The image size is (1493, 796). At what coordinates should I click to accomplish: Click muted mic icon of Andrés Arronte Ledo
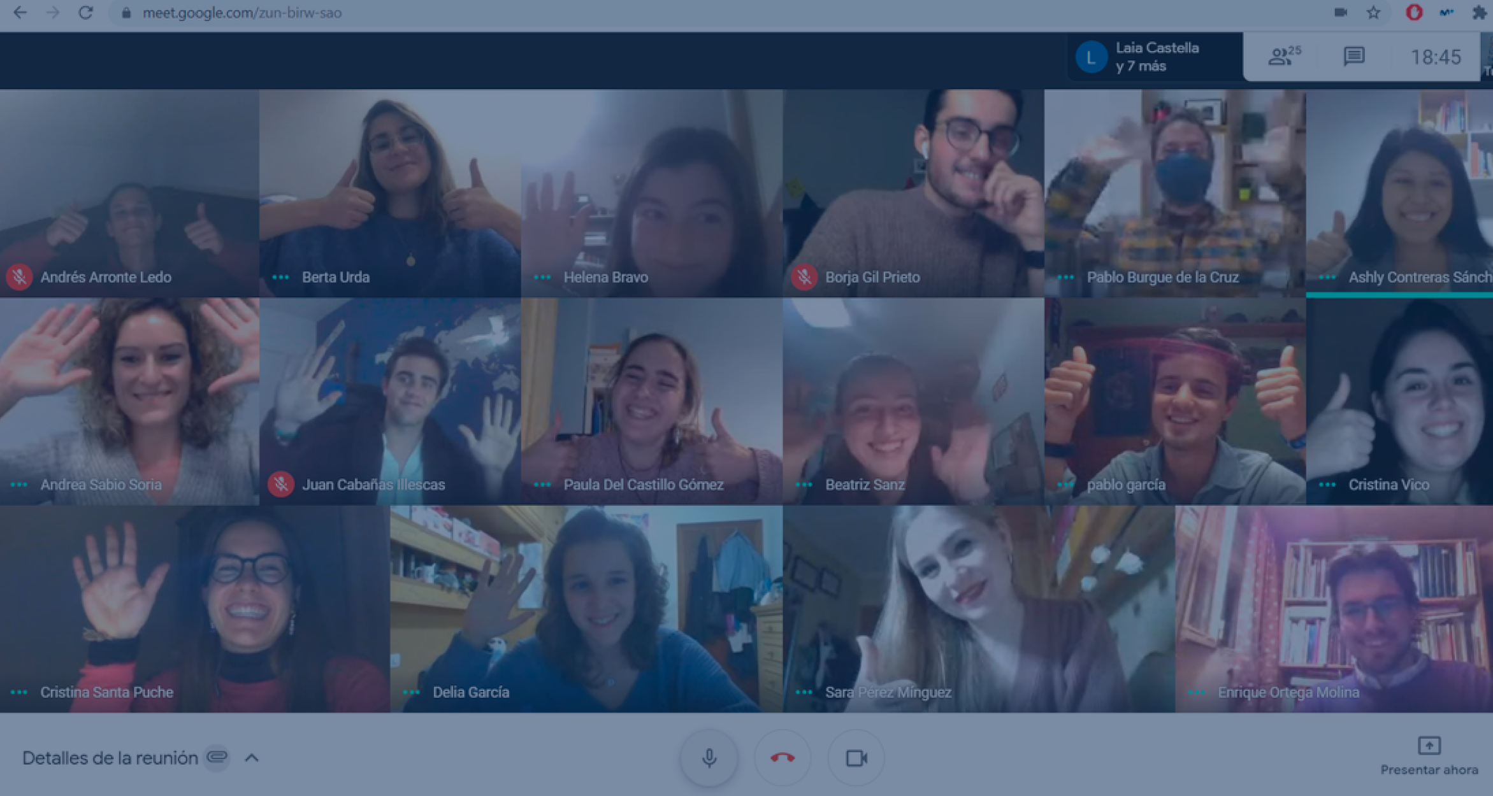click(x=19, y=277)
